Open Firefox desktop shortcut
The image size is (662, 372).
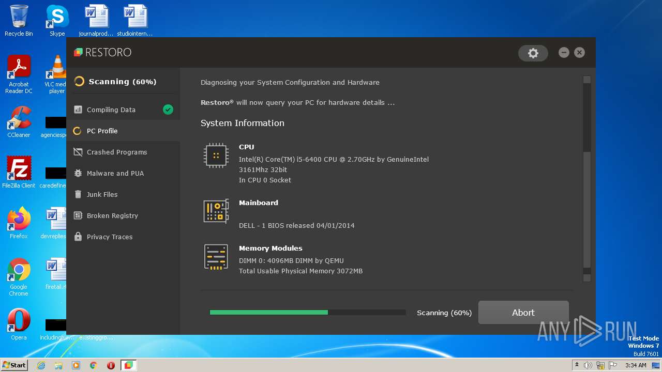(19, 223)
